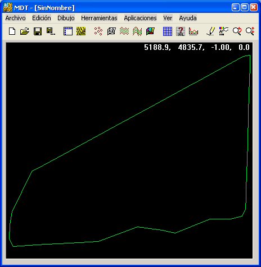Select the smoothed curves icon
The image size is (261, 267).
click(137, 31)
